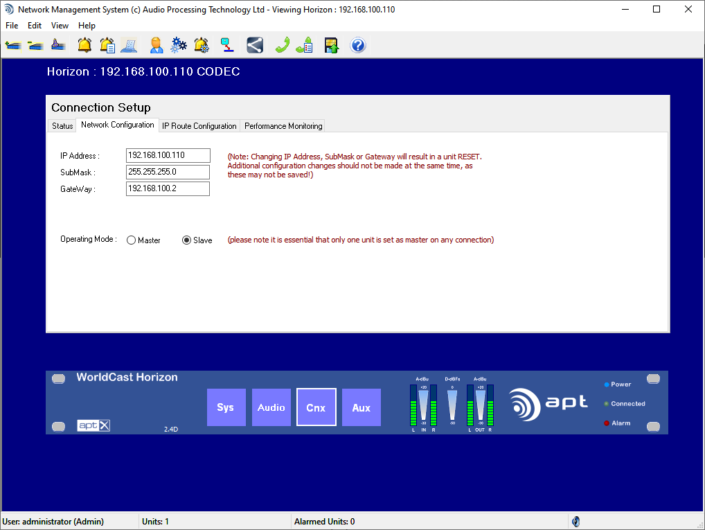This screenshot has width=705, height=530.
Task: Click the unit RESET warning note
Action: click(355, 166)
